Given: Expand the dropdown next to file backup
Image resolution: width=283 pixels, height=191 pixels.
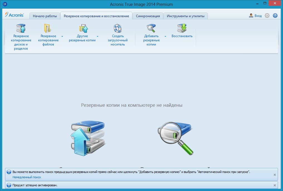Looking at the screenshot, I should [62, 36].
